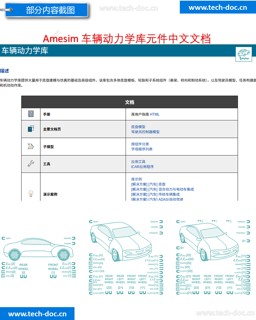Open the 应用工具 link
This screenshot has width=256, height=320.
(x=138, y=162)
